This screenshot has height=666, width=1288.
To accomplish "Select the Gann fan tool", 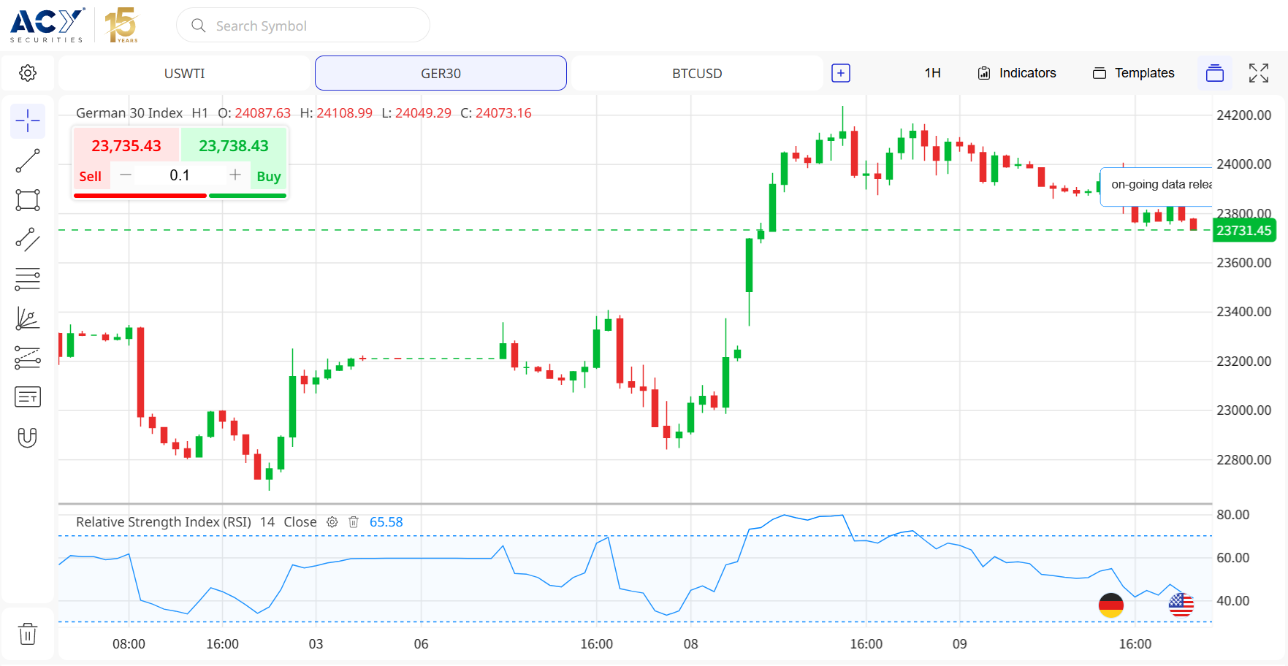I will 28,318.
